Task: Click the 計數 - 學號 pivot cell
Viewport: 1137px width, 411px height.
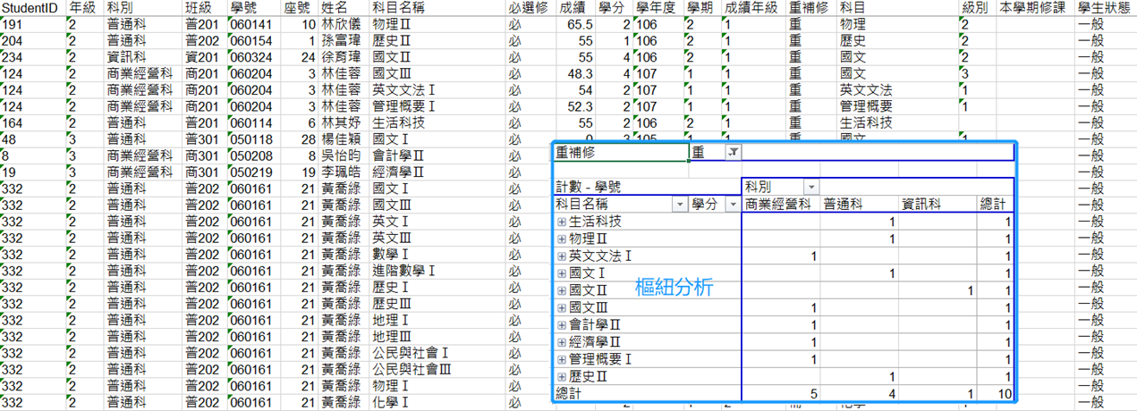Action: (646, 188)
